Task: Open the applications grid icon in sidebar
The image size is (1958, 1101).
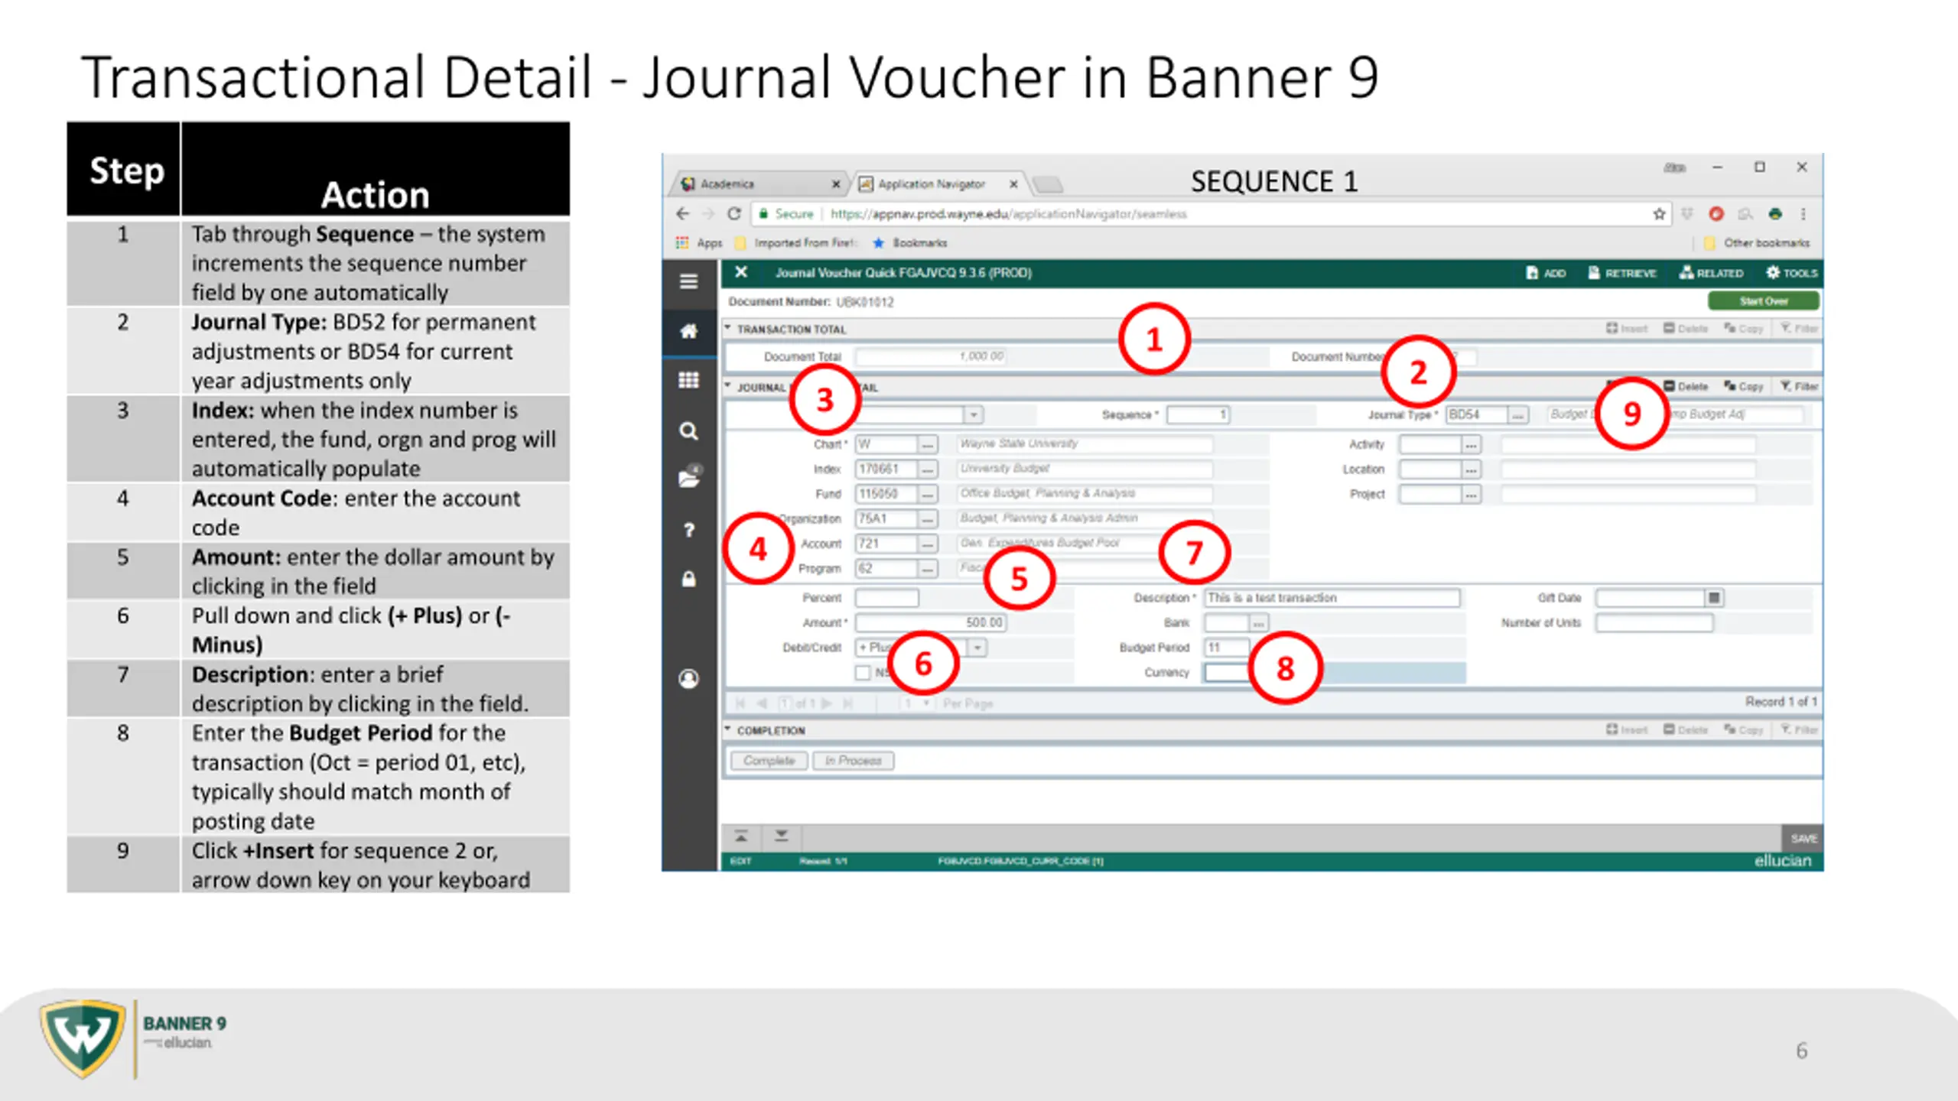Action: [x=688, y=380]
